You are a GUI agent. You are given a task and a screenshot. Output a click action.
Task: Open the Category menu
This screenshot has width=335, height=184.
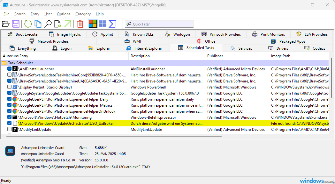[x=83, y=14]
